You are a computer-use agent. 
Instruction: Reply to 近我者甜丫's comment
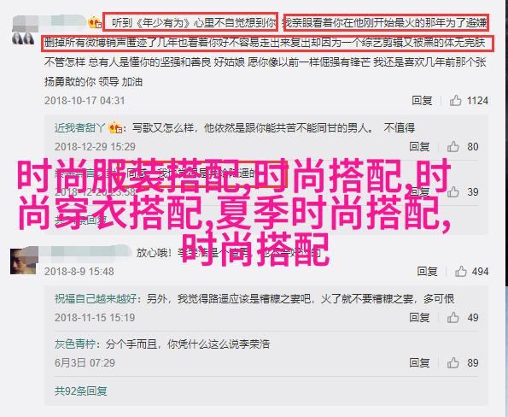419,147
